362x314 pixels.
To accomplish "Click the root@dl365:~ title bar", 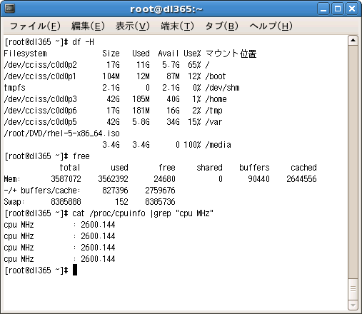I will 166,9.
